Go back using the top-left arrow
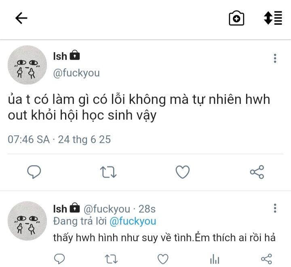 (21, 18)
